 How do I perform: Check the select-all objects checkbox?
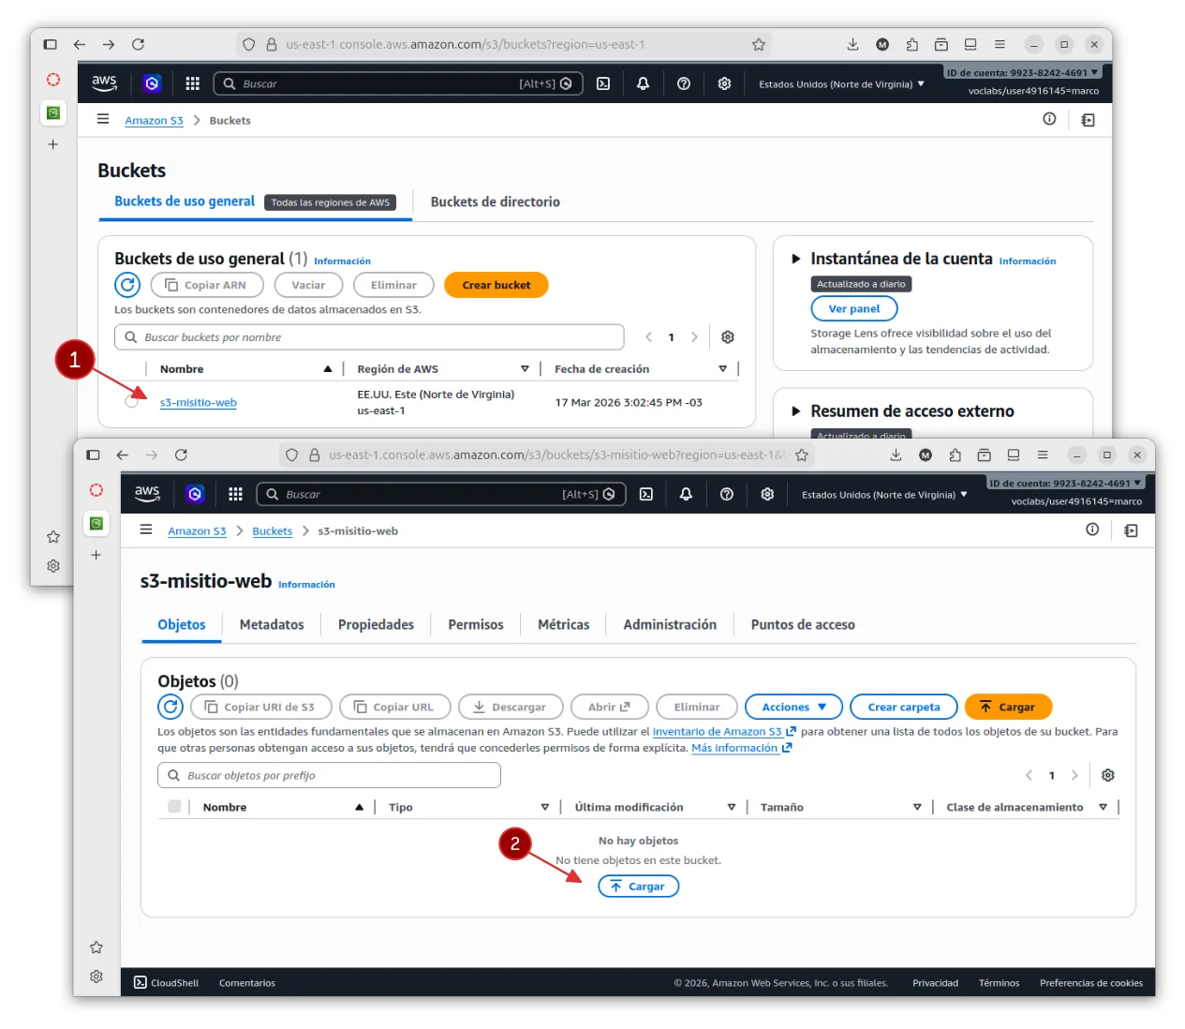click(174, 806)
